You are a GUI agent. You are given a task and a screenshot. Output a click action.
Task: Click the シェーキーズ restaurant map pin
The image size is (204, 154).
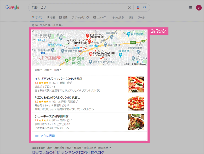tap(88, 35)
